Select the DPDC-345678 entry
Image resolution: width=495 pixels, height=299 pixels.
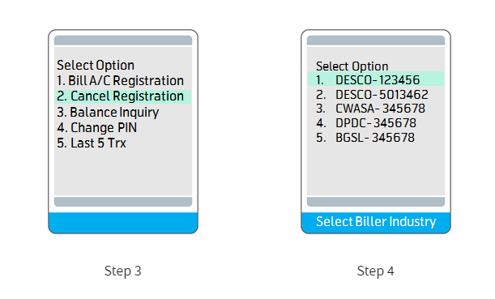pos(366,123)
